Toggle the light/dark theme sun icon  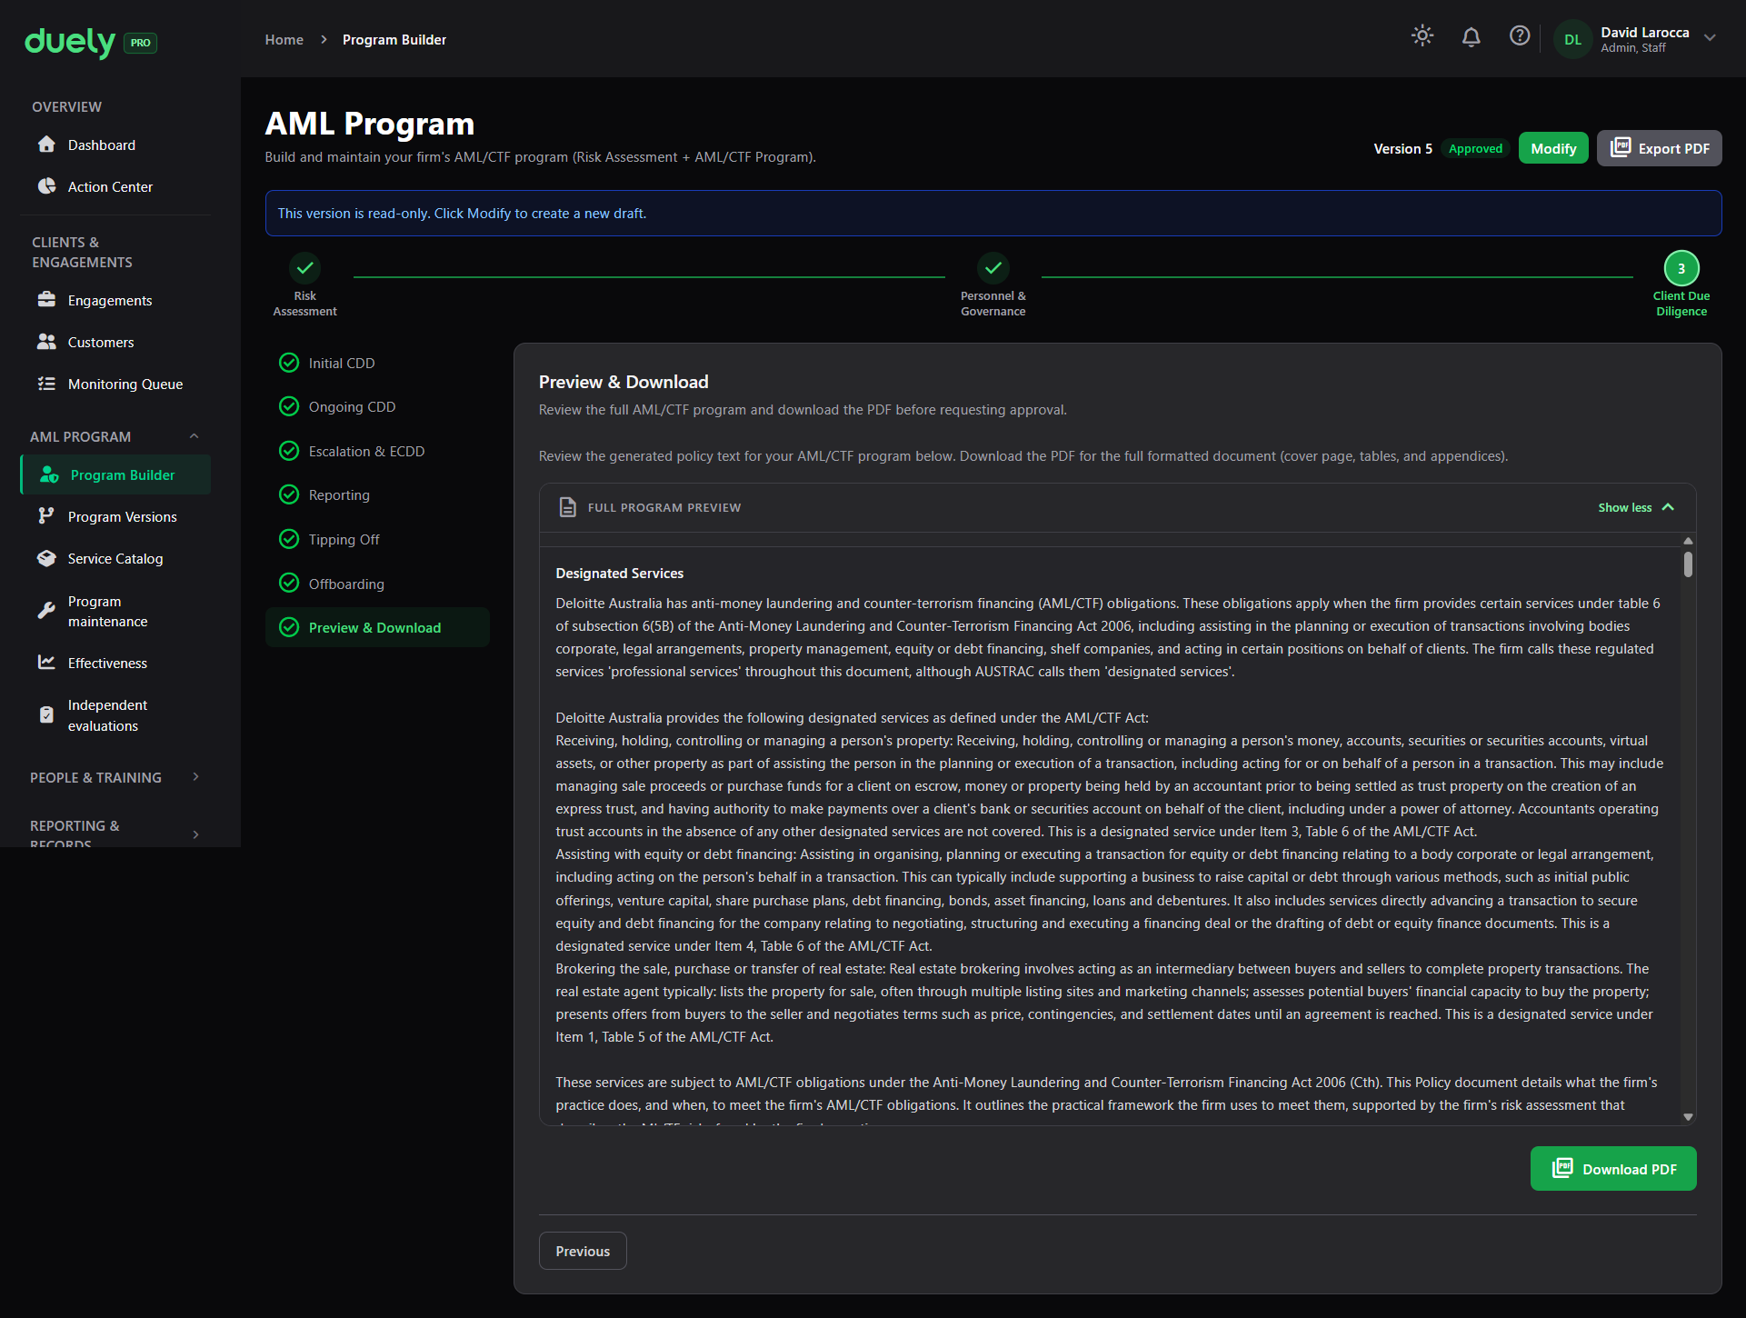(1422, 35)
